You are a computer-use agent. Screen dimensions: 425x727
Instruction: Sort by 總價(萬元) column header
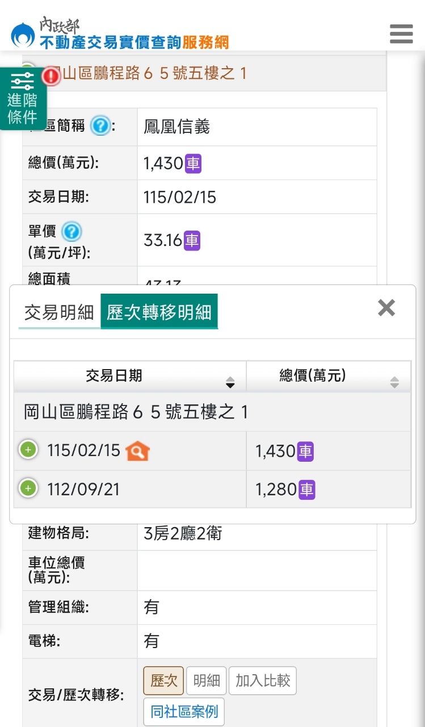pos(329,376)
